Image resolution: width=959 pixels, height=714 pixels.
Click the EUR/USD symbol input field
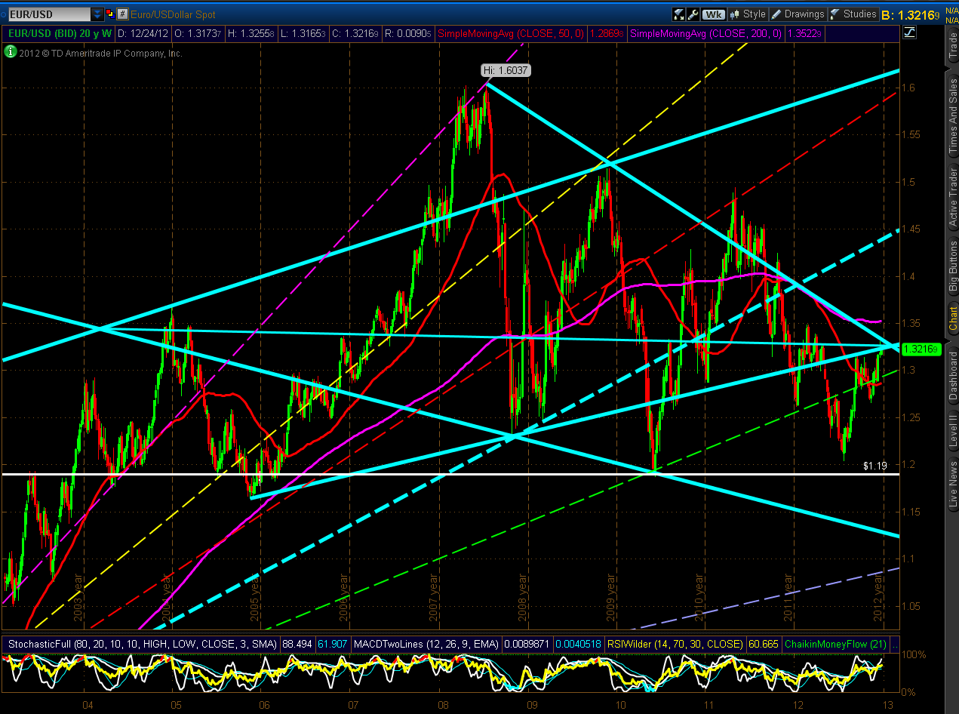coord(50,14)
